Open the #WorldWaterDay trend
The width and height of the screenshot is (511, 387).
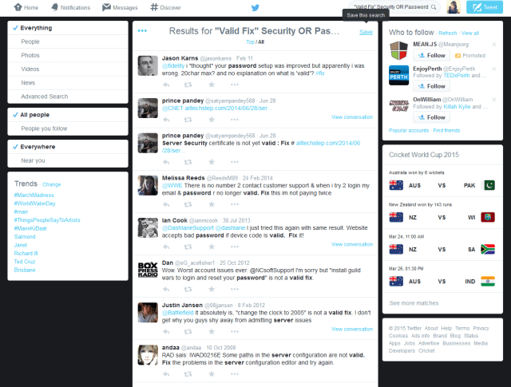point(34,203)
